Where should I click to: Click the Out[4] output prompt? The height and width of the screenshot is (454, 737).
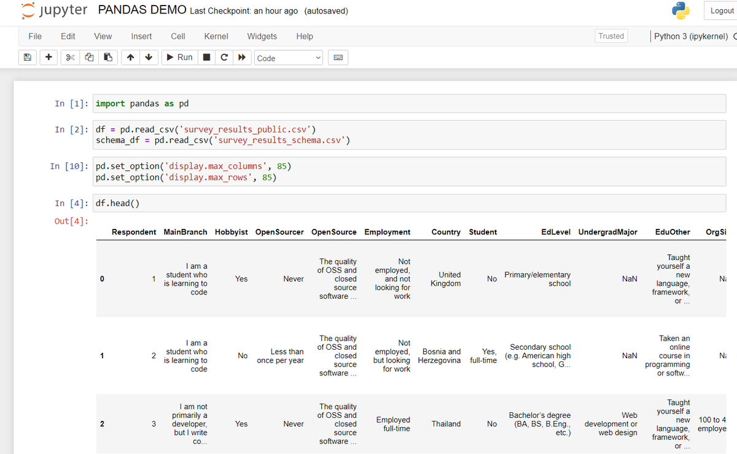click(71, 221)
